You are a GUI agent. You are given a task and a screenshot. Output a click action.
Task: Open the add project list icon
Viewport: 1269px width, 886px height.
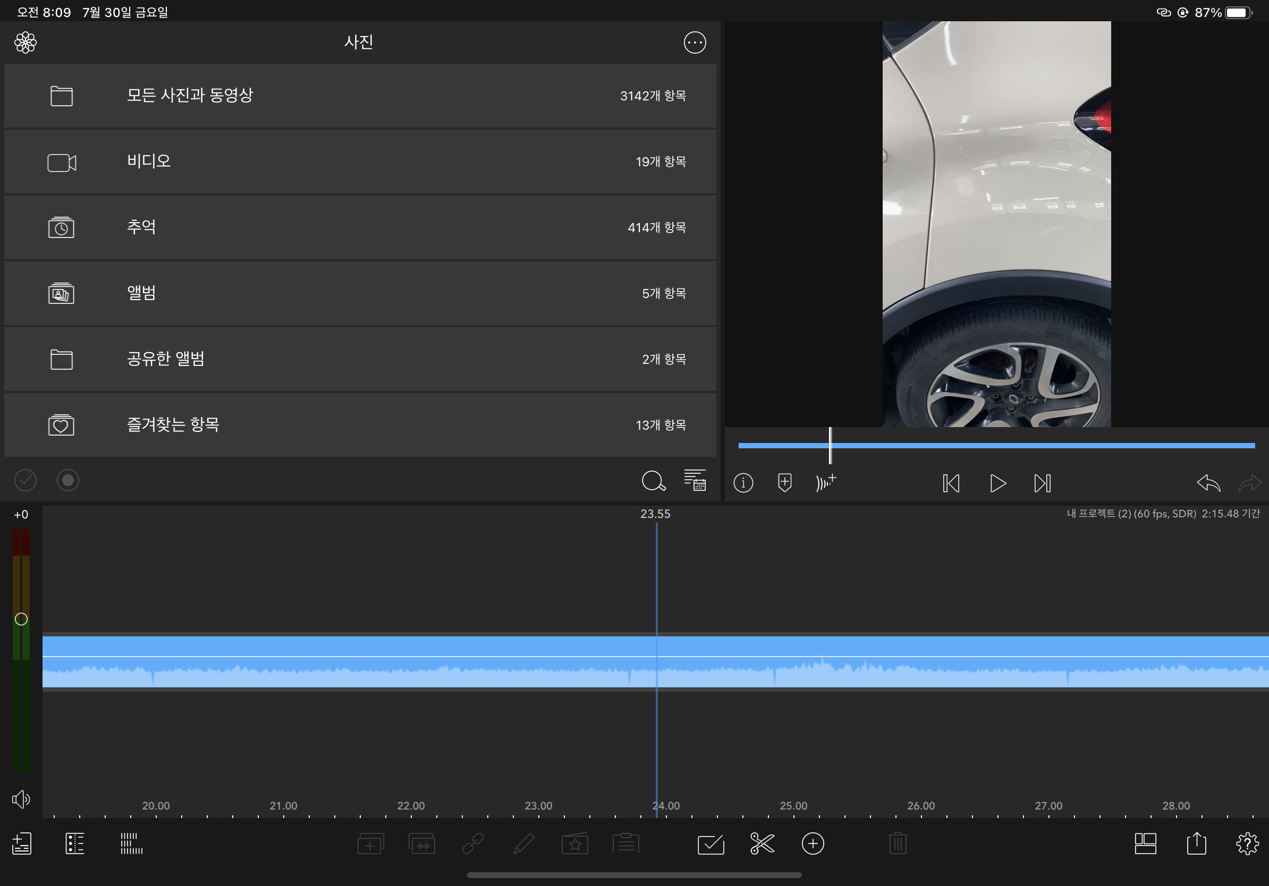coord(22,844)
